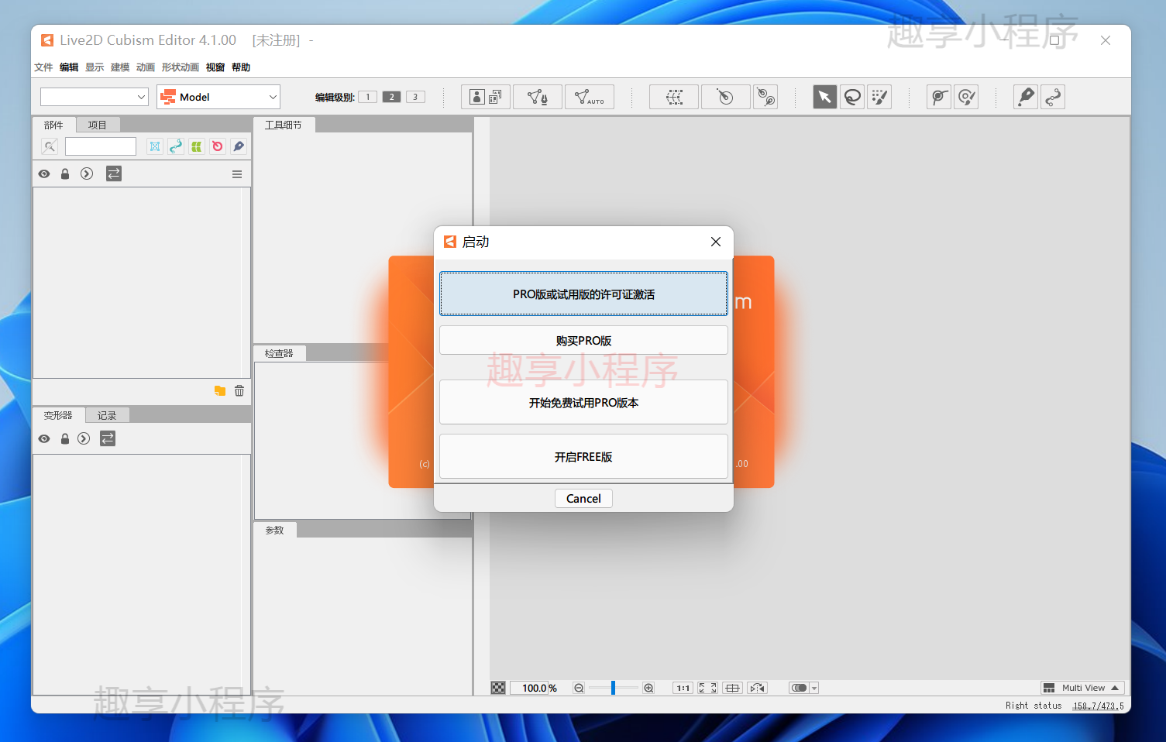The height and width of the screenshot is (742, 1166).
Task: Select the lasso selection tool
Action: 852,97
